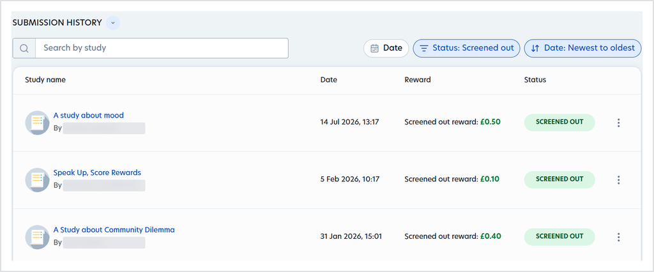Open the three-dot menu for A study about mood

(x=618, y=123)
